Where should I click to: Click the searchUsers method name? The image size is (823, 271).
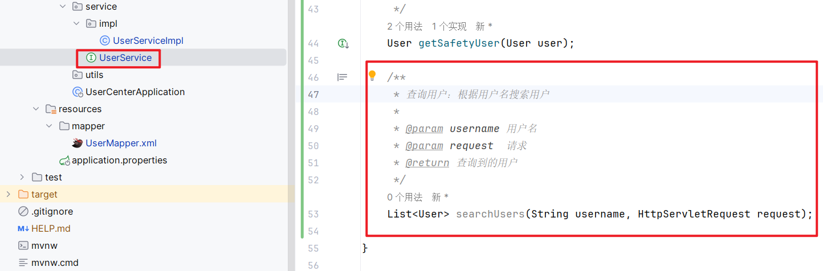pos(490,214)
